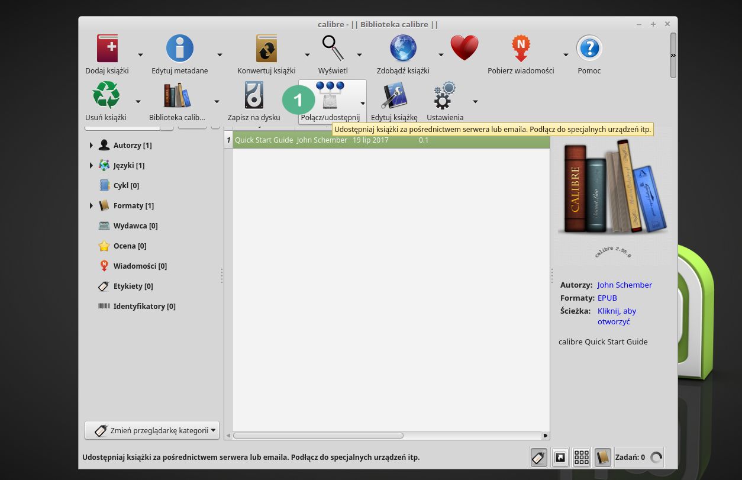Viewport: 742px width, 480px height.
Task: Open dropdown arrow next to Biblioteka calibre
Action: (x=217, y=102)
